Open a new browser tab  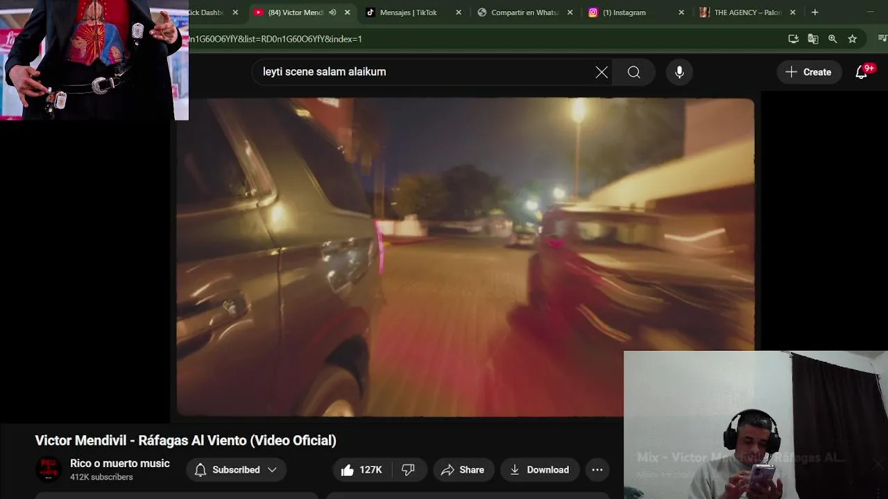tap(815, 12)
